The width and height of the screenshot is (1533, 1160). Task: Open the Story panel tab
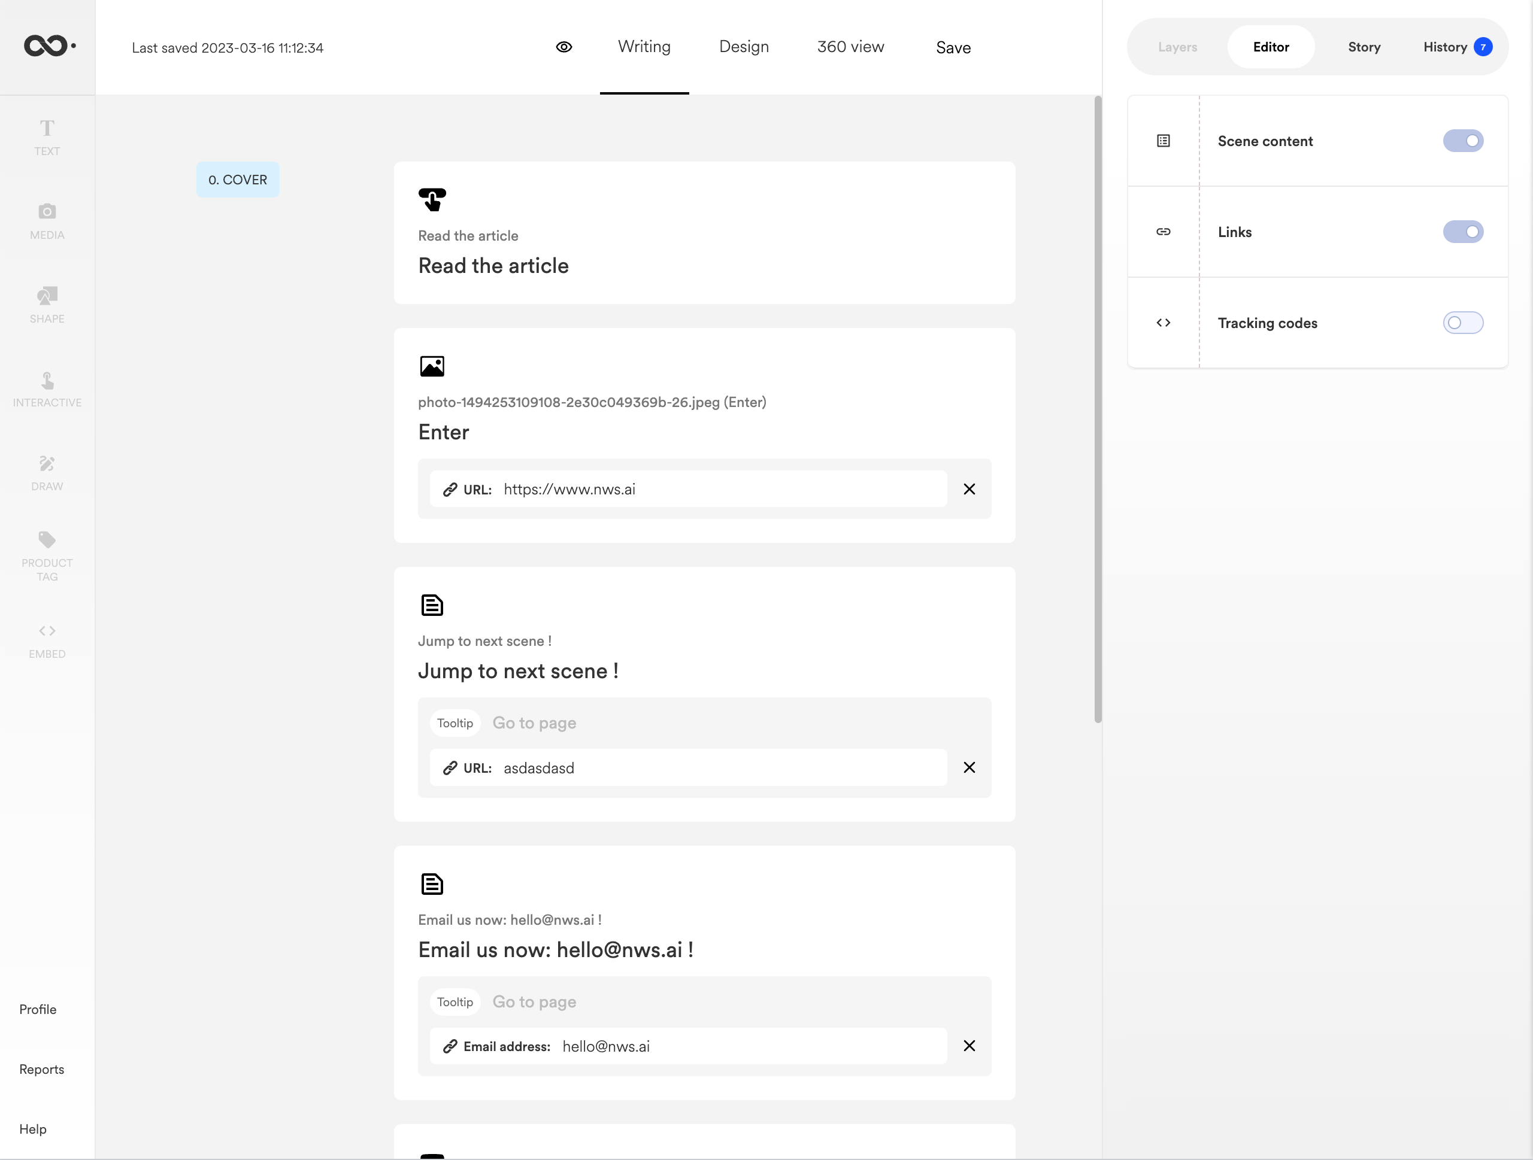point(1364,47)
